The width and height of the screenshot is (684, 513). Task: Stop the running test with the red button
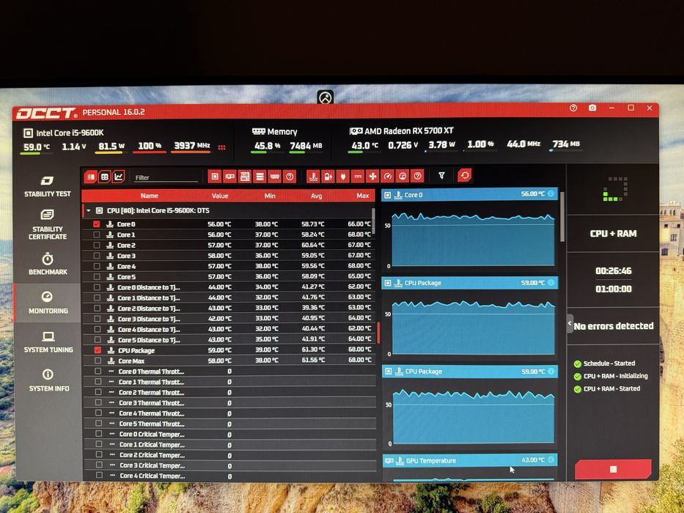point(613,469)
